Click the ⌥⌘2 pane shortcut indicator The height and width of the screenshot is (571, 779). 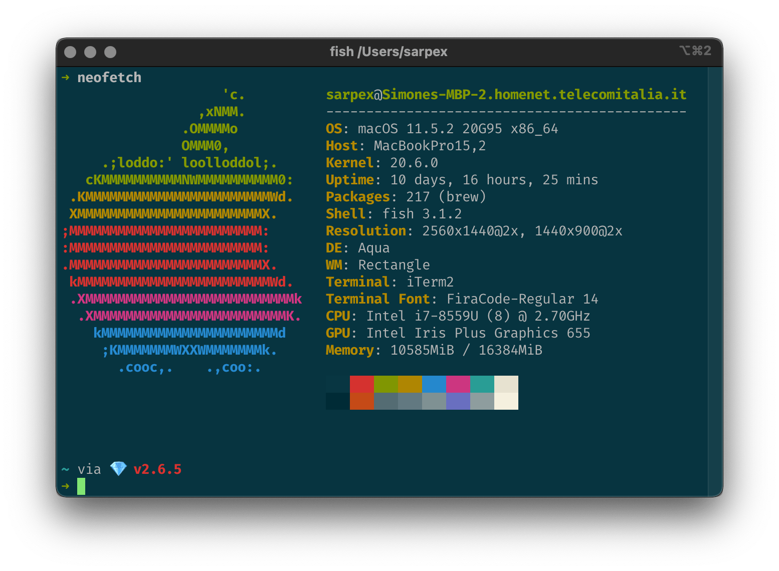click(696, 51)
